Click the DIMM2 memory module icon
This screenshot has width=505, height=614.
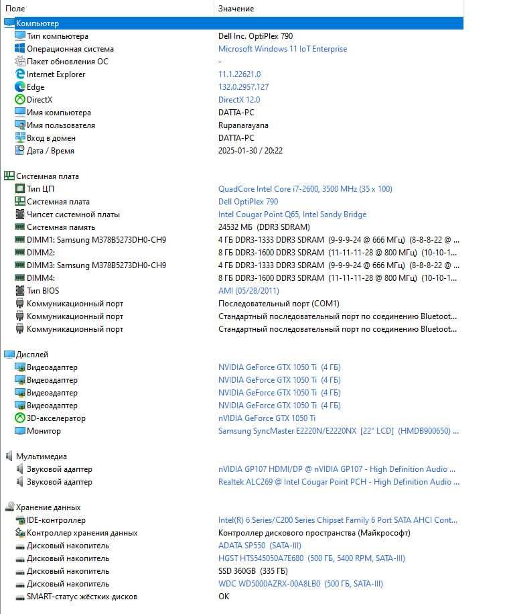(x=19, y=252)
